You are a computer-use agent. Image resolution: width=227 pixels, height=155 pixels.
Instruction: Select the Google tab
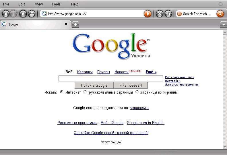36,25
